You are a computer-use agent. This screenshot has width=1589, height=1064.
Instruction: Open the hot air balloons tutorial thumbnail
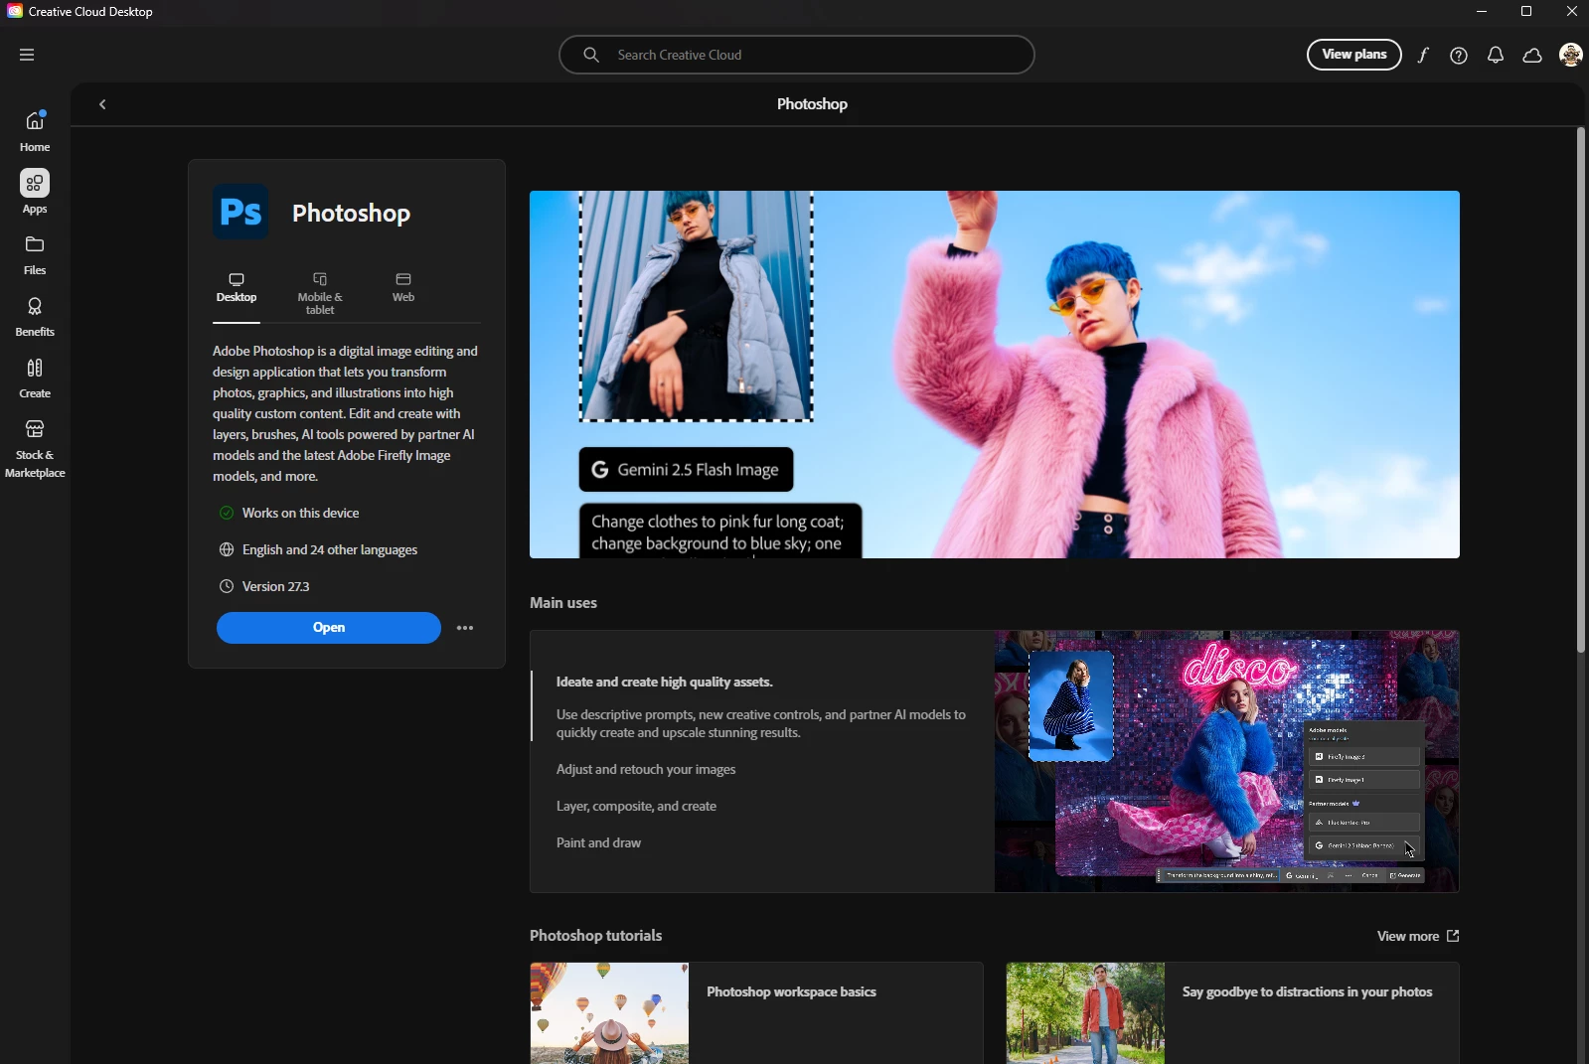609,1013
